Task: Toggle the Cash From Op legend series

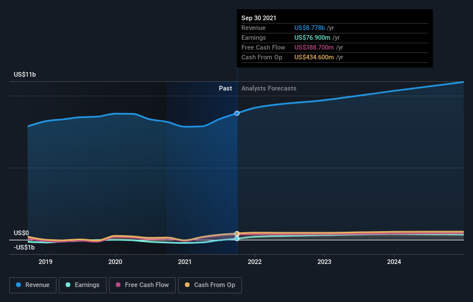Action: [x=210, y=285]
